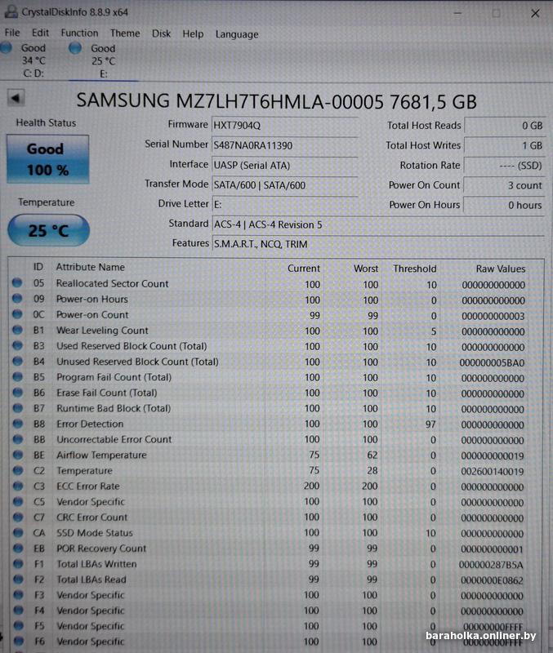The height and width of the screenshot is (653, 553).
Task: Click status icon for C2 Temperature row
Action: click(x=18, y=470)
